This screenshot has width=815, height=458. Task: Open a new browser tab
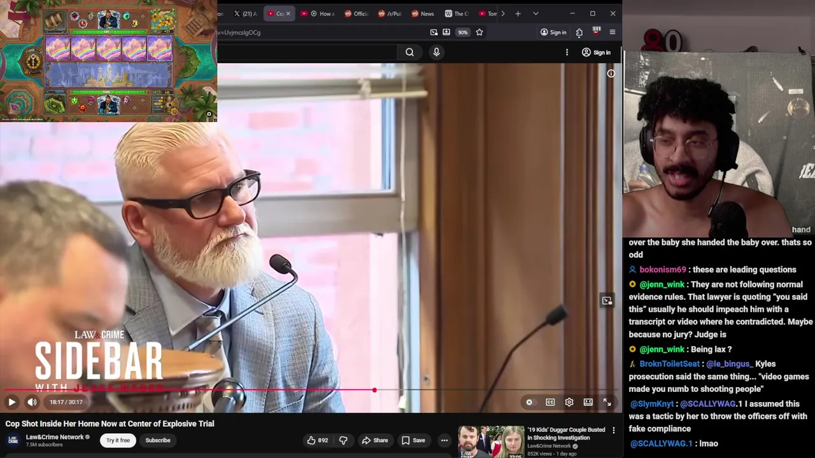click(518, 13)
